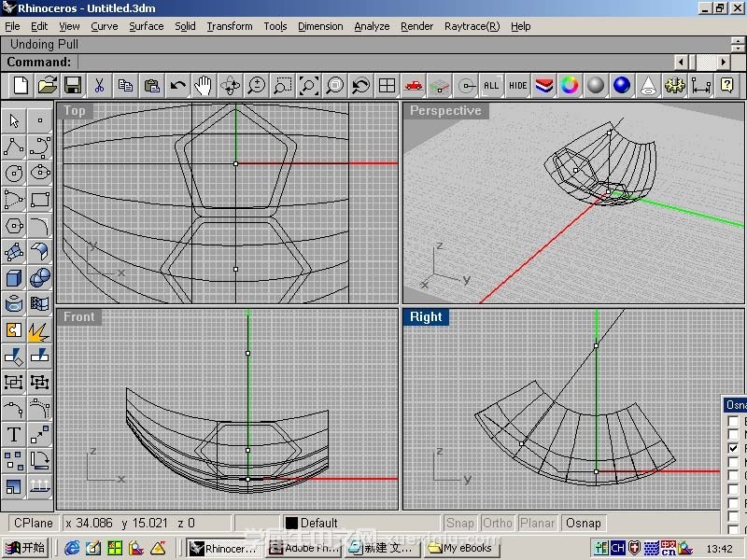
Task: Click the color wheel properties icon
Action: point(570,86)
